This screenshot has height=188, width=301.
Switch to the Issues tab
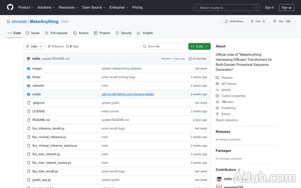click(x=33, y=33)
